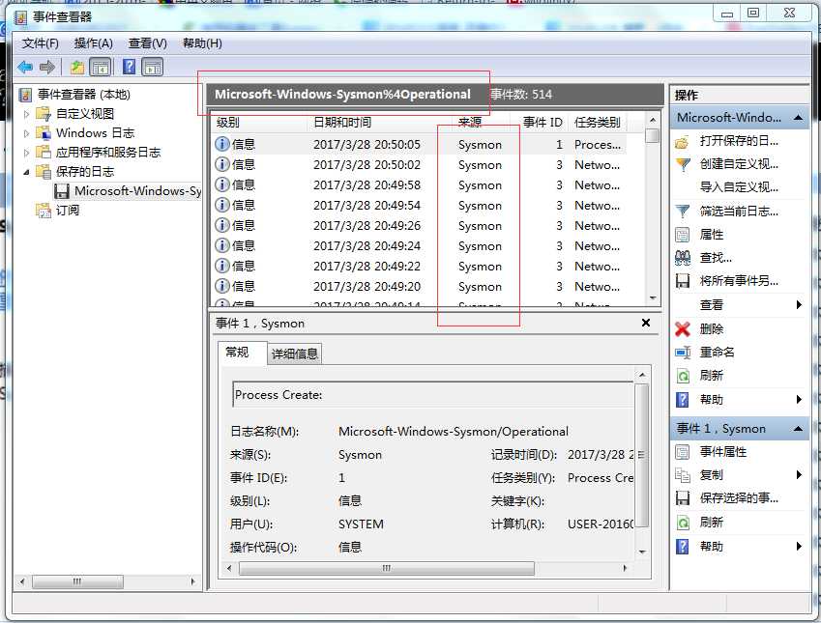
Task: Click the 将所有事件另存为 floppy disk icon
Action: click(x=683, y=281)
